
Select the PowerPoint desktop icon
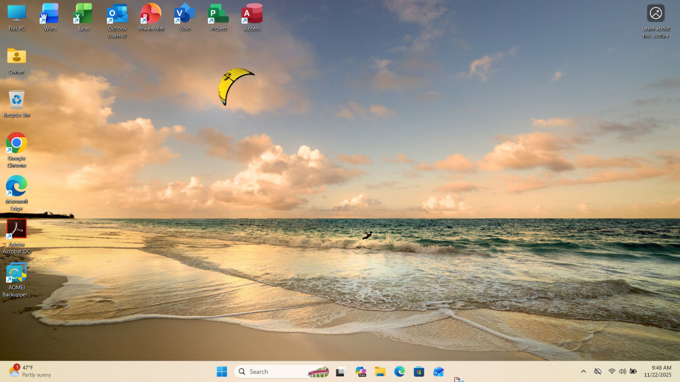coord(151,17)
